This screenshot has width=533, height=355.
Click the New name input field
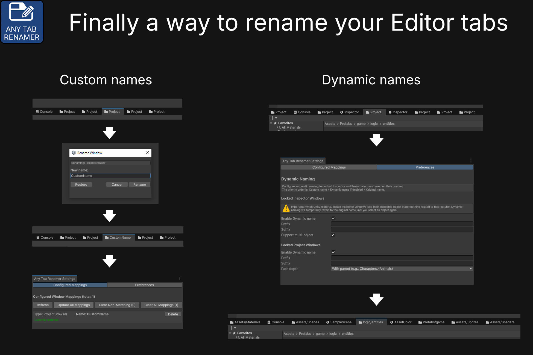(110, 176)
